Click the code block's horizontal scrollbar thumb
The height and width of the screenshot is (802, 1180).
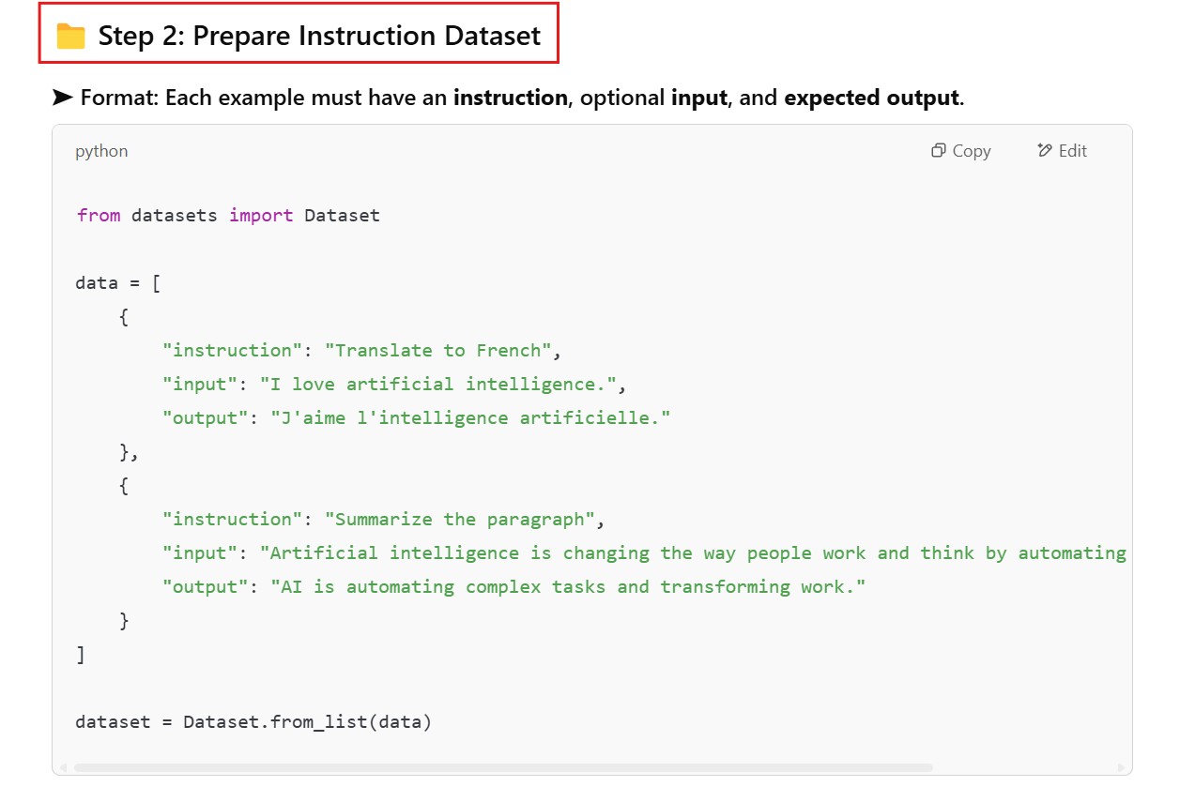point(502,767)
